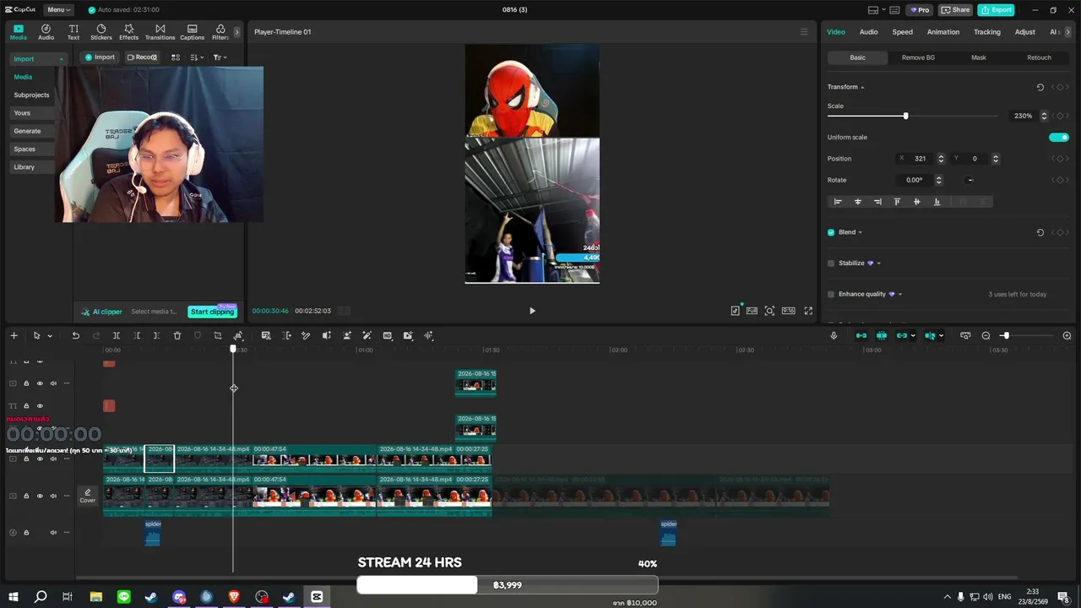Image resolution: width=1081 pixels, height=608 pixels.
Task: Enable the Enhance quality checkbox
Action: pos(831,295)
